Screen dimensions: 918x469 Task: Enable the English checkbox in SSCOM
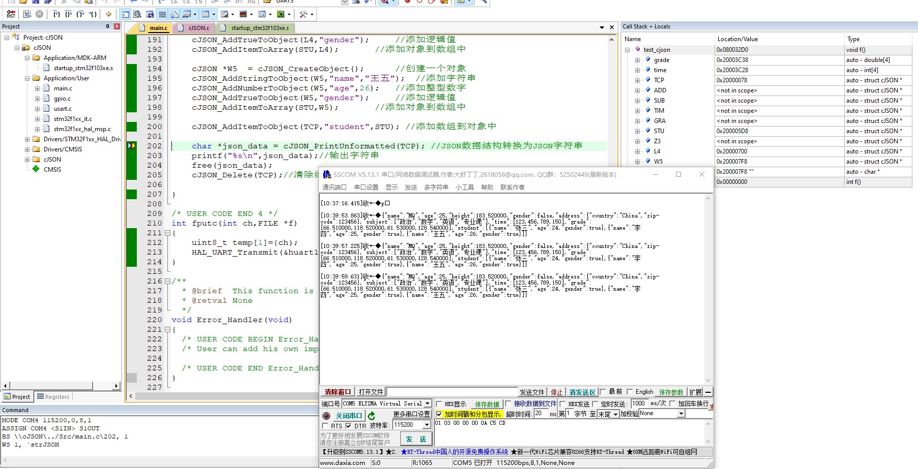click(629, 392)
